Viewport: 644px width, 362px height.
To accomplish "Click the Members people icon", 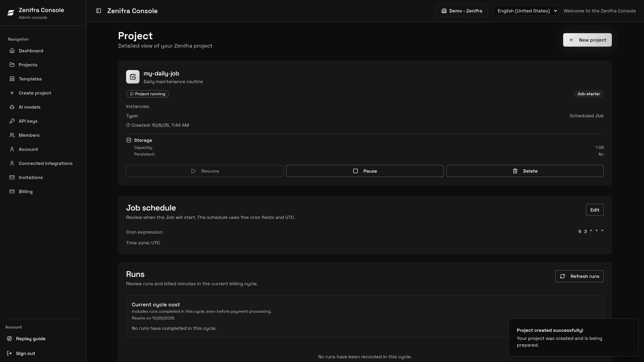I will pos(12,135).
